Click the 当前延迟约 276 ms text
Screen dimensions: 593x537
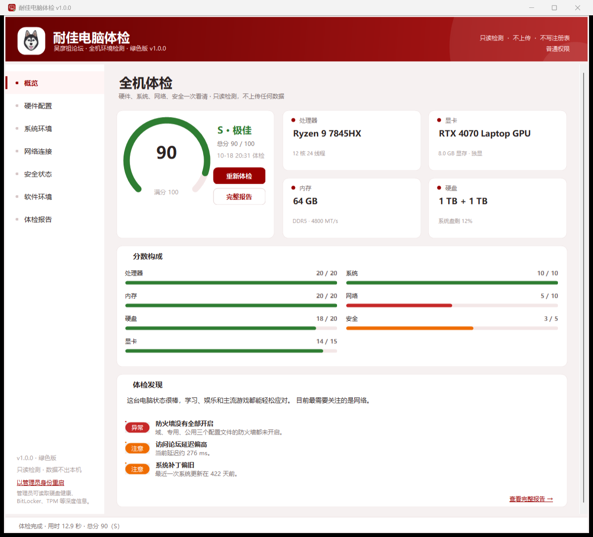(x=183, y=453)
